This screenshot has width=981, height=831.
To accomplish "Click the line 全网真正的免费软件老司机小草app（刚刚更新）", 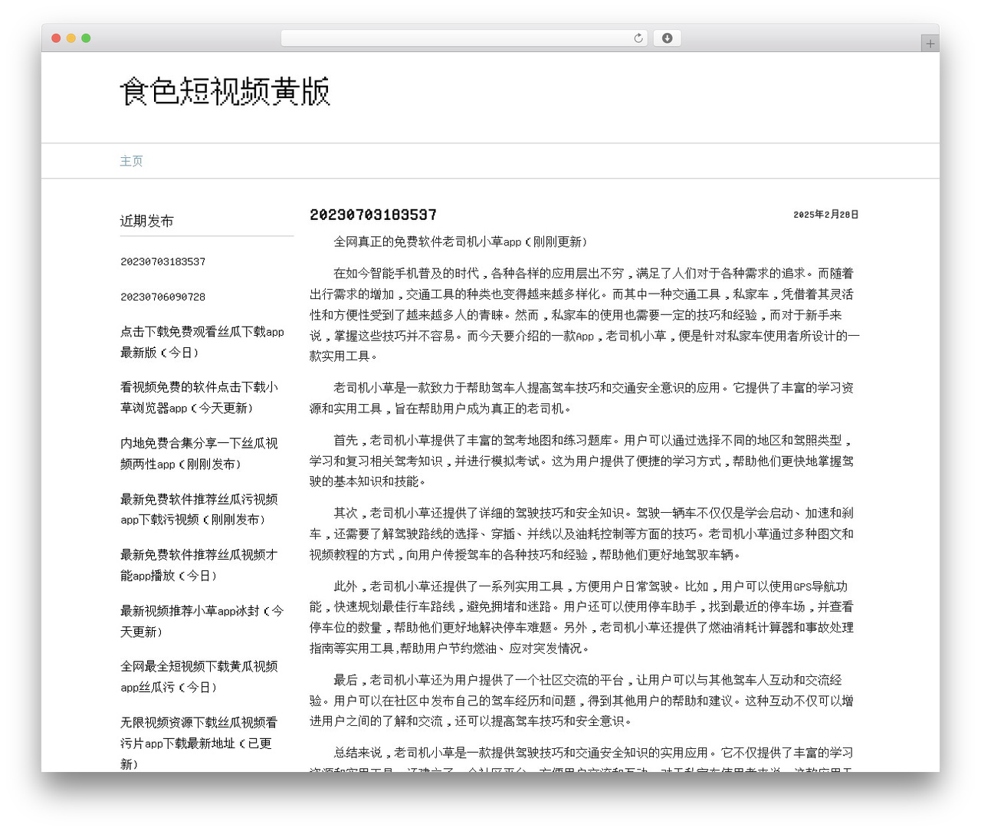I will point(461,241).
